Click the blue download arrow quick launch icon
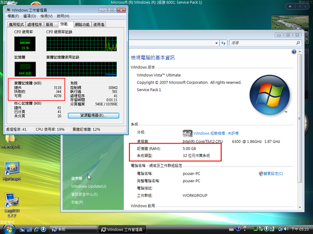Screen dimensions: 313x234 [43, 229]
